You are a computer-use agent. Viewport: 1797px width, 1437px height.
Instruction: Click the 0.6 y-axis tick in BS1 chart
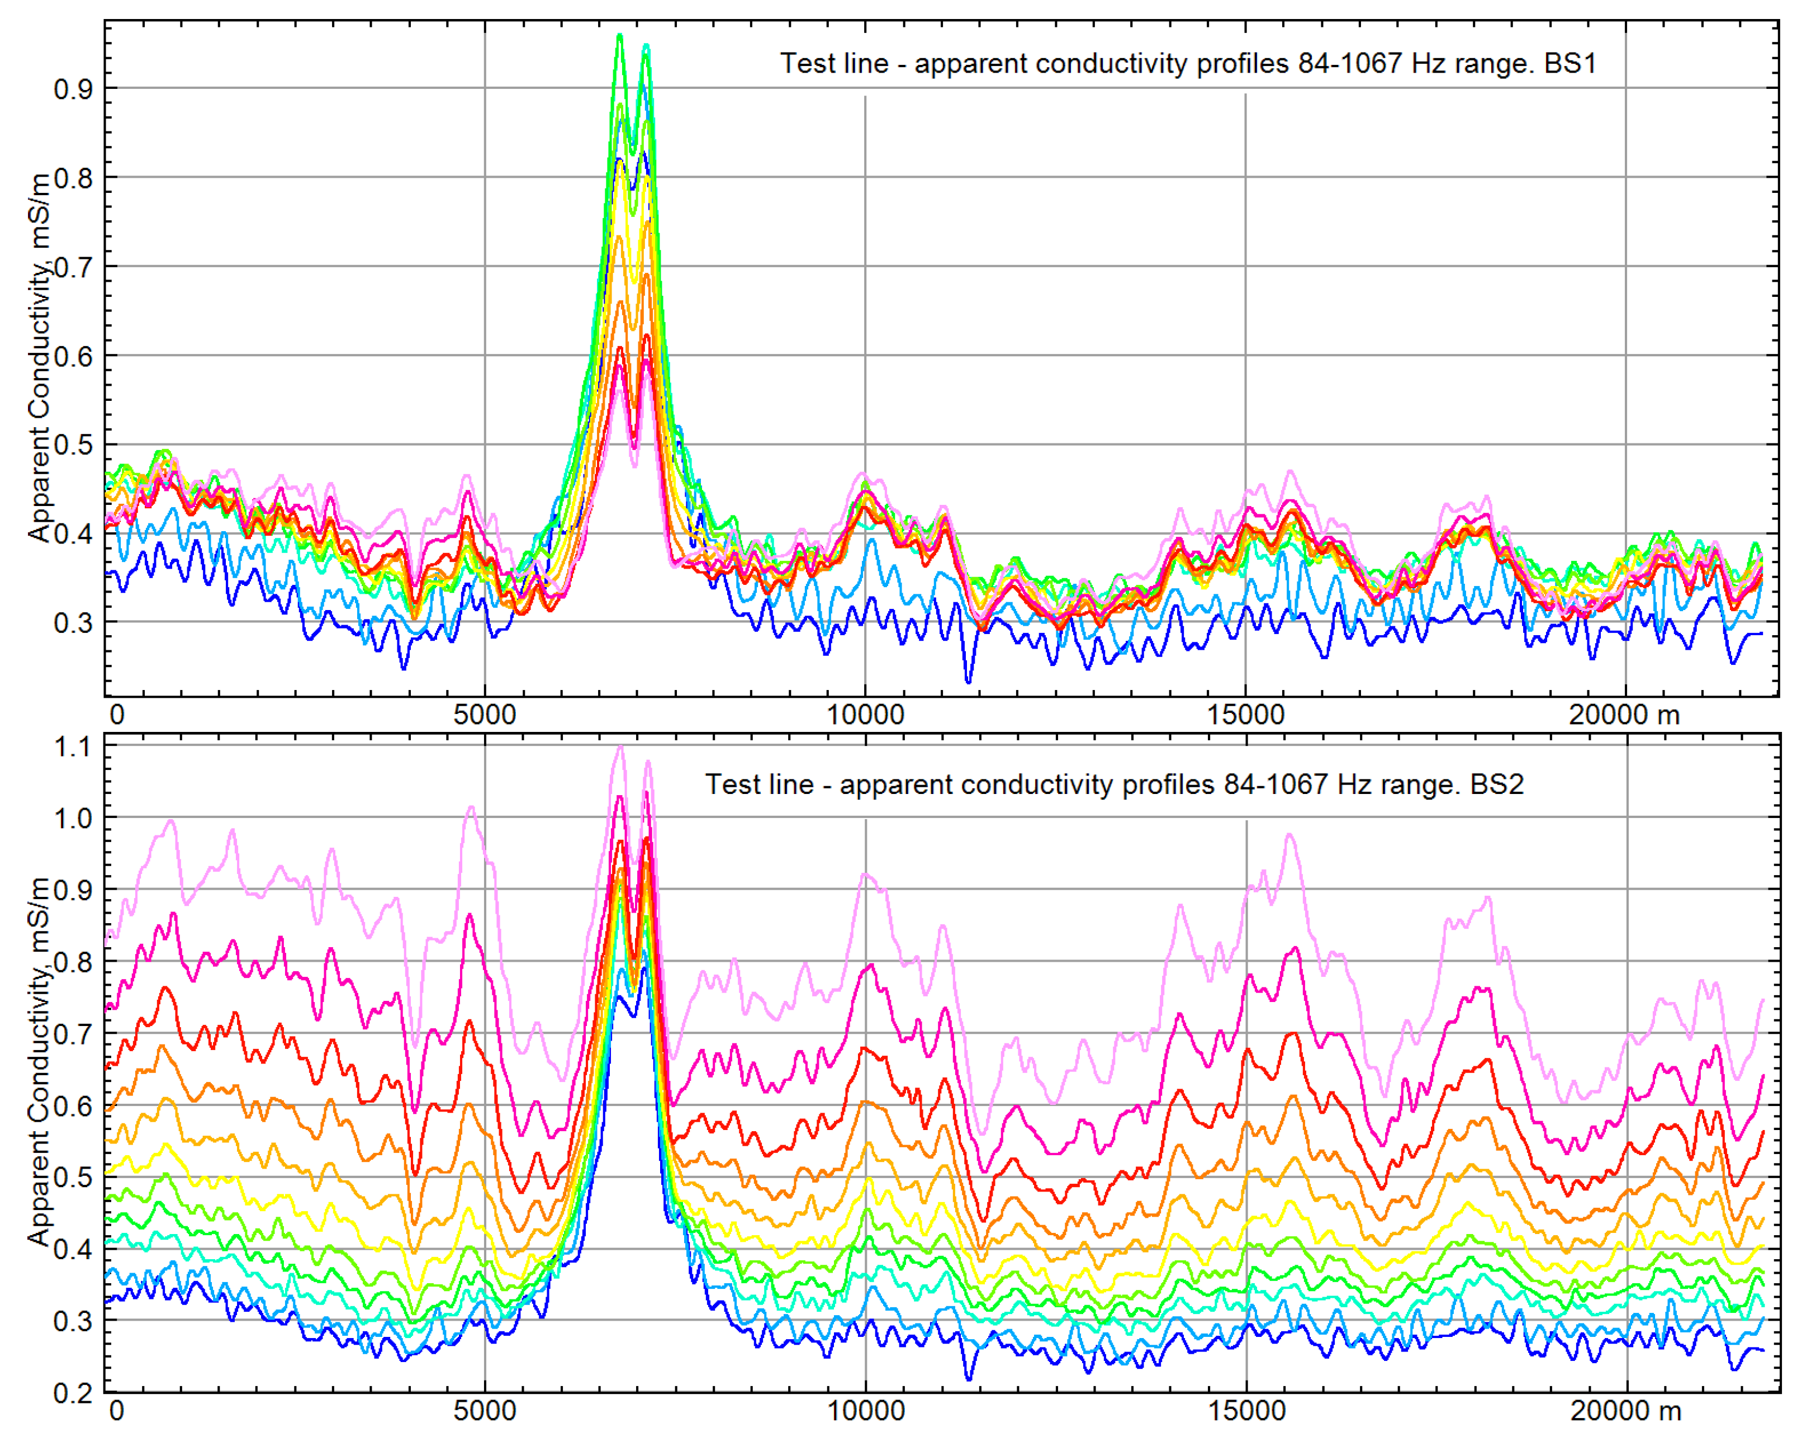click(x=73, y=357)
